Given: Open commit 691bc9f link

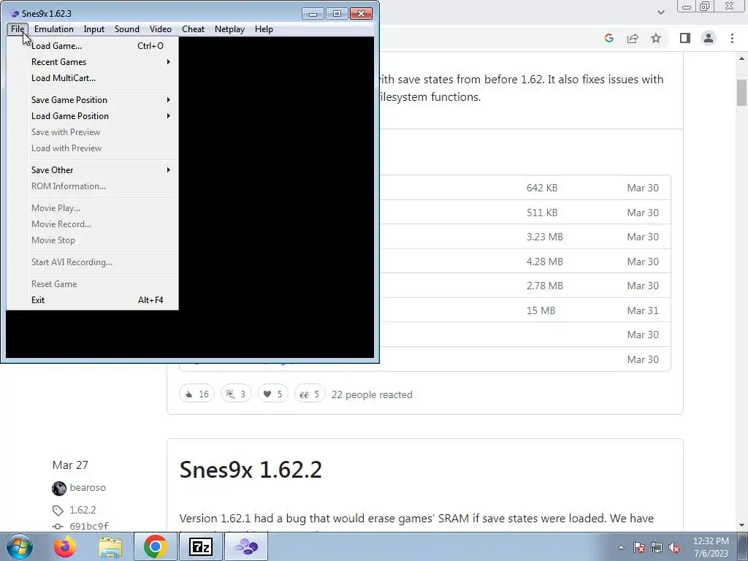Looking at the screenshot, I should (x=88, y=526).
